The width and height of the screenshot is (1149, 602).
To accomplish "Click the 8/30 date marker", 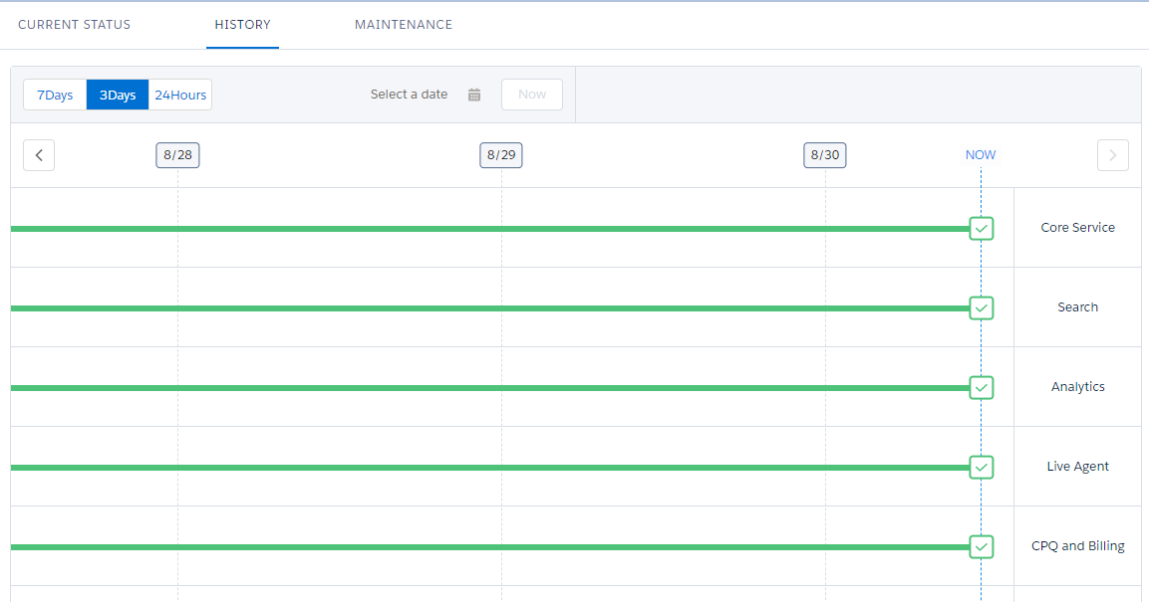I will click(x=825, y=155).
